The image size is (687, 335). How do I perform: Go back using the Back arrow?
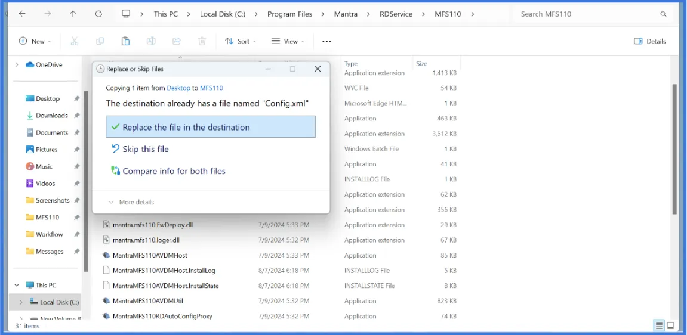pyautogui.click(x=22, y=14)
